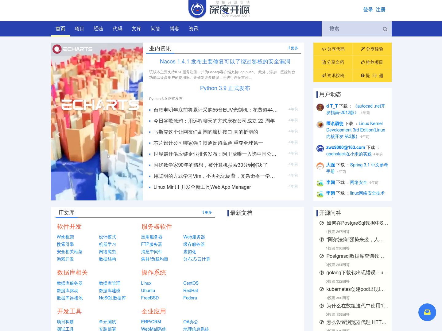
Task: Open 项目 nav tab
Action: (x=79, y=29)
